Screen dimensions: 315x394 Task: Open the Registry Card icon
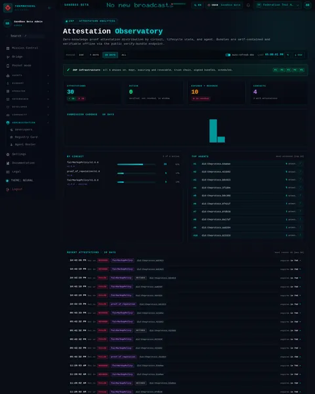pos(11,137)
